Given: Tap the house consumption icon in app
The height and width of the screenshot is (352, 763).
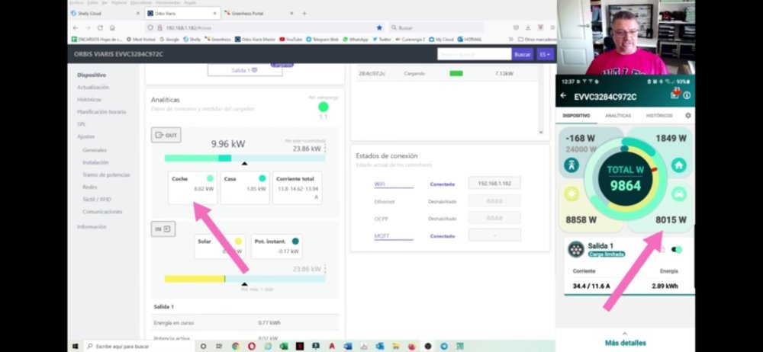Looking at the screenshot, I should coord(679,165).
